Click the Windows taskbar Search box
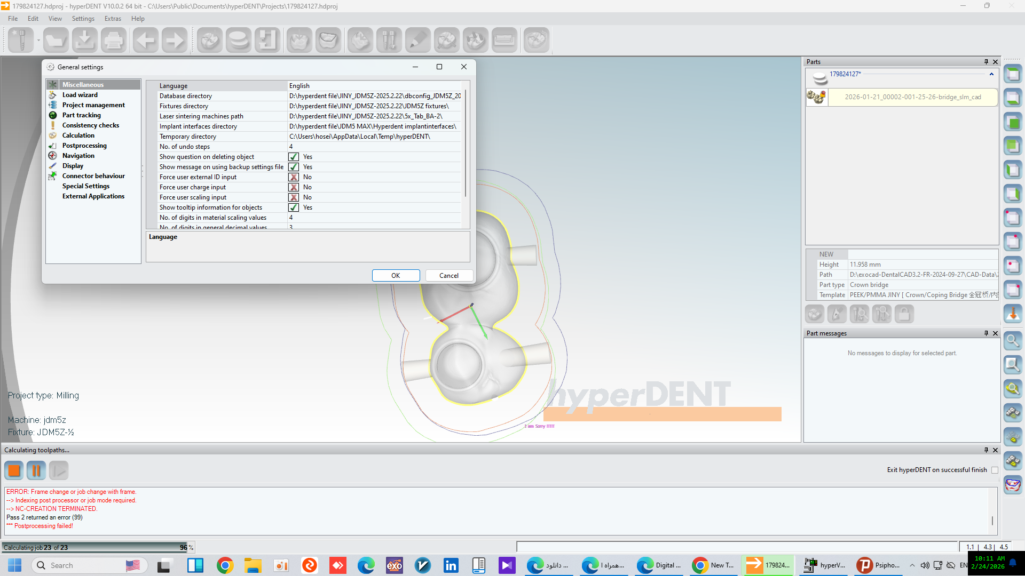This screenshot has width=1025, height=576. click(x=89, y=565)
